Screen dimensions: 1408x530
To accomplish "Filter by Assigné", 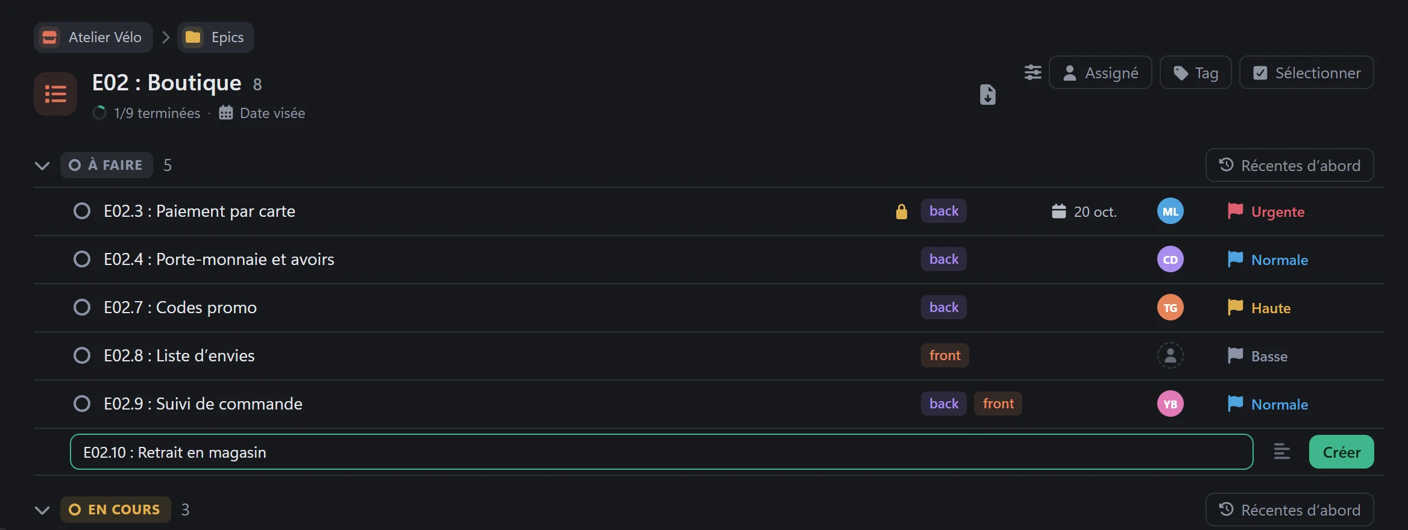I will [x=1100, y=73].
